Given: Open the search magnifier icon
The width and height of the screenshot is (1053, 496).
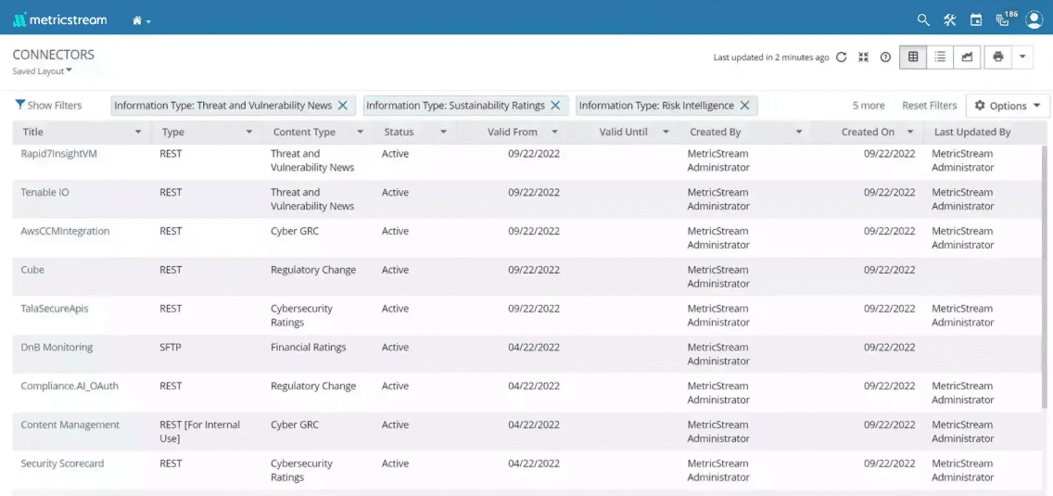Looking at the screenshot, I should click(x=923, y=20).
